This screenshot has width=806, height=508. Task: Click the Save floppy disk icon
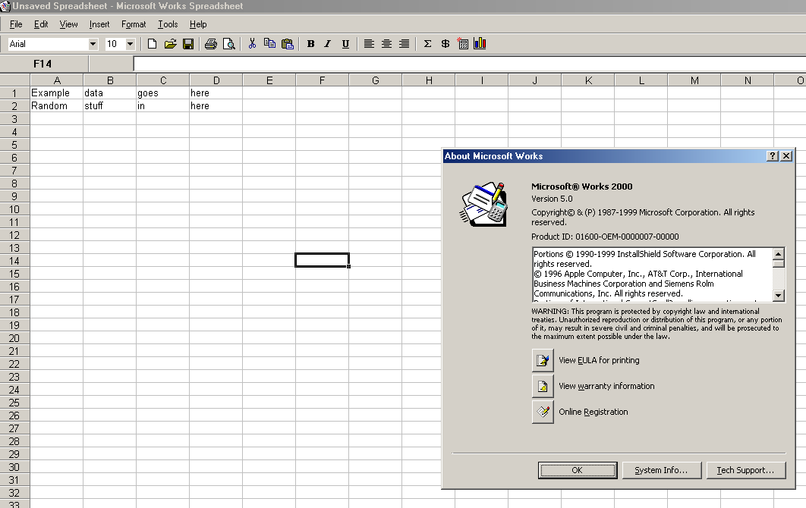click(188, 44)
